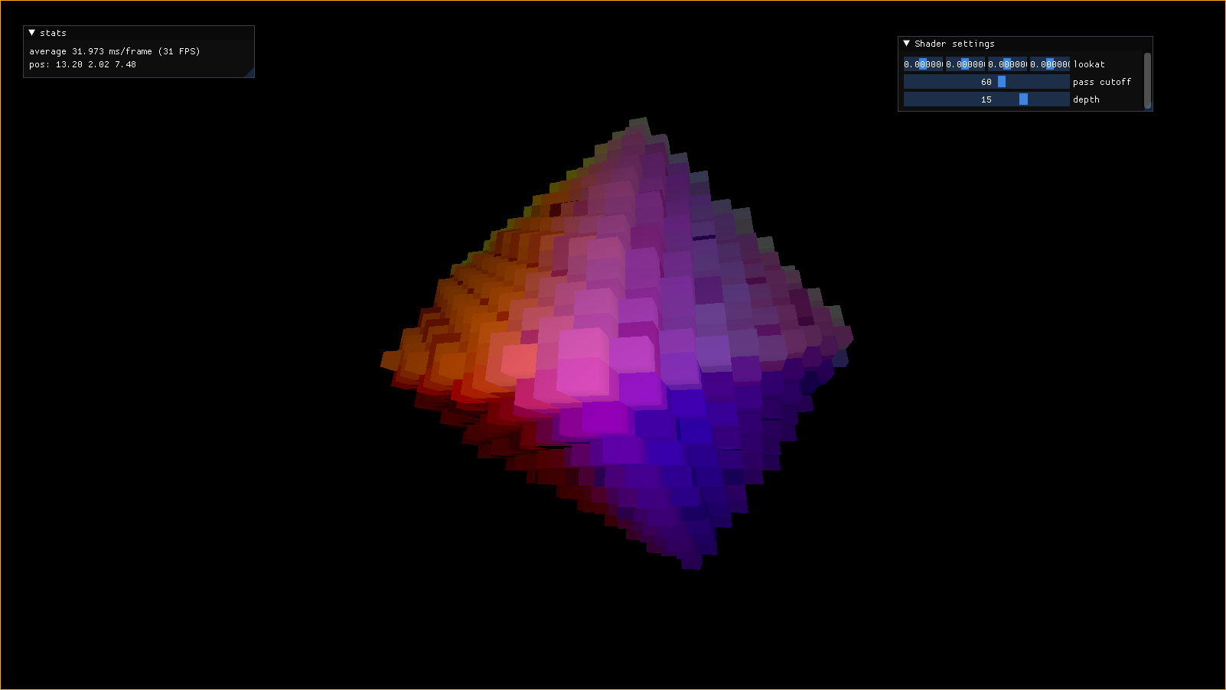Click the 'depth' label
Viewport: 1226px width, 690px height.
[1086, 99]
